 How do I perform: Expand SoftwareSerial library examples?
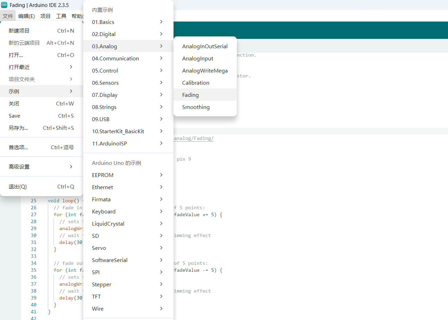point(128,260)
